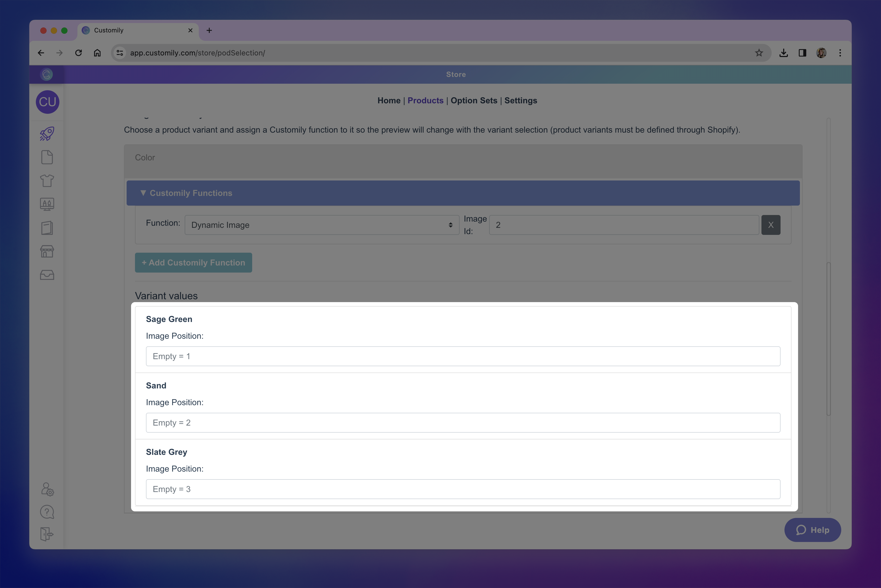Open the browser three-dot menu
The height and width of the screenshot is (588, 881).
click(840, 53)
